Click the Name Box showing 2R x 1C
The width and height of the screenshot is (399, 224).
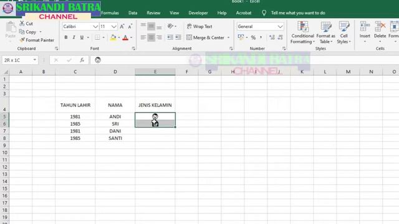click(20, 60)
